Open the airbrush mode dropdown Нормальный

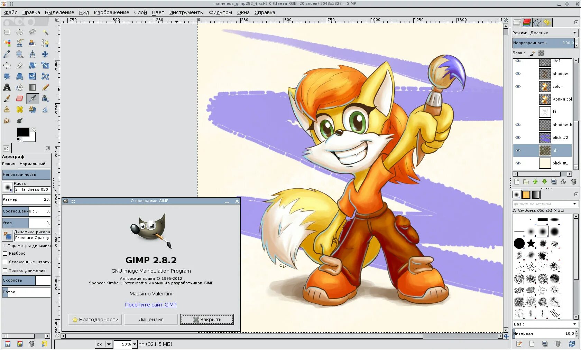(34, 164)
